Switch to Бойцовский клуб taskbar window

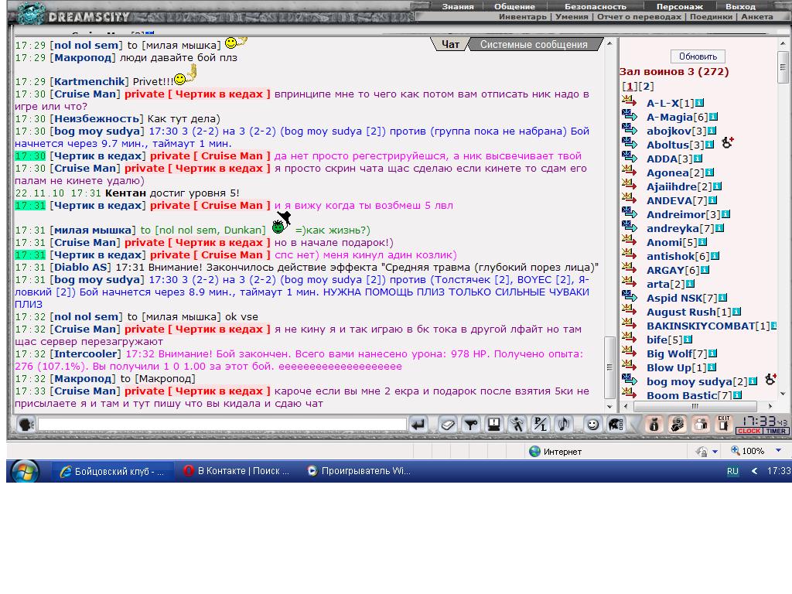(113, 471)
